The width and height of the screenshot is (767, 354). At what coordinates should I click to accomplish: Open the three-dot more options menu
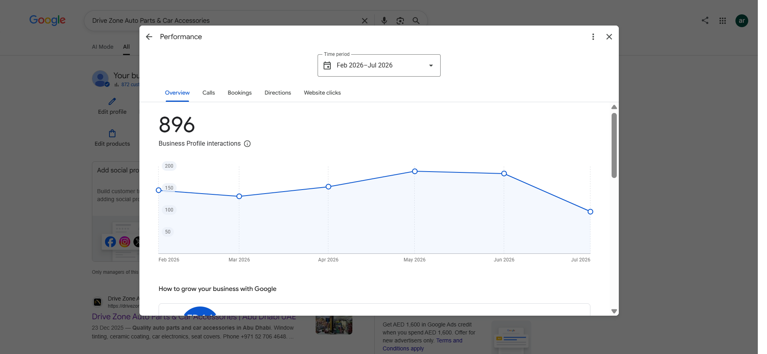tap(593, 37)
